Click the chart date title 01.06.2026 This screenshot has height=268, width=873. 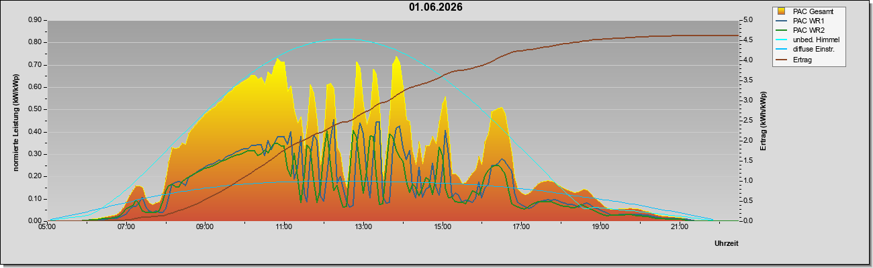(x=436, y=7)
